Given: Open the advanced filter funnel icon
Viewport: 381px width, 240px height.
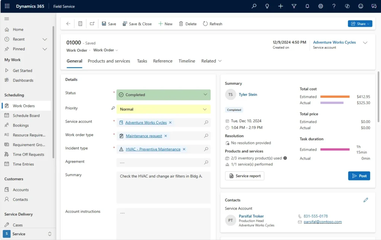Looking at the screenshot, I should [294, 6].
